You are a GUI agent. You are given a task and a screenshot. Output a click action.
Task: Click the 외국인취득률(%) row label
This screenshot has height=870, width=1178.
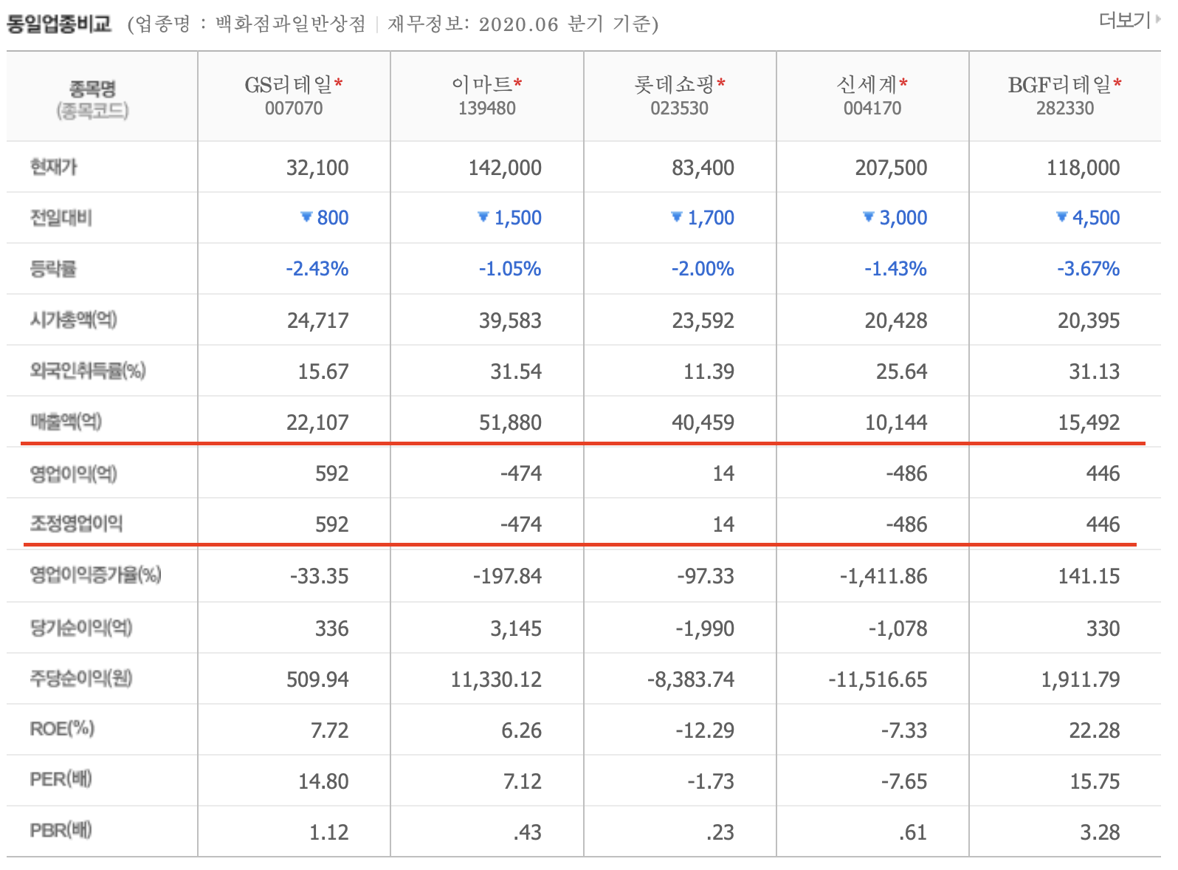pos(88,371)
